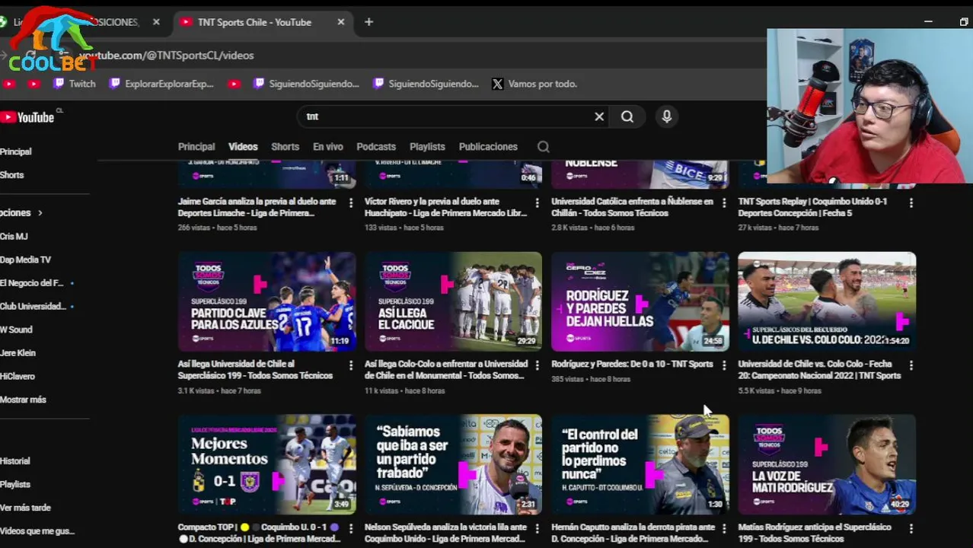Close the TNT Sports Chile tab
973x548 pixels.
340,22
